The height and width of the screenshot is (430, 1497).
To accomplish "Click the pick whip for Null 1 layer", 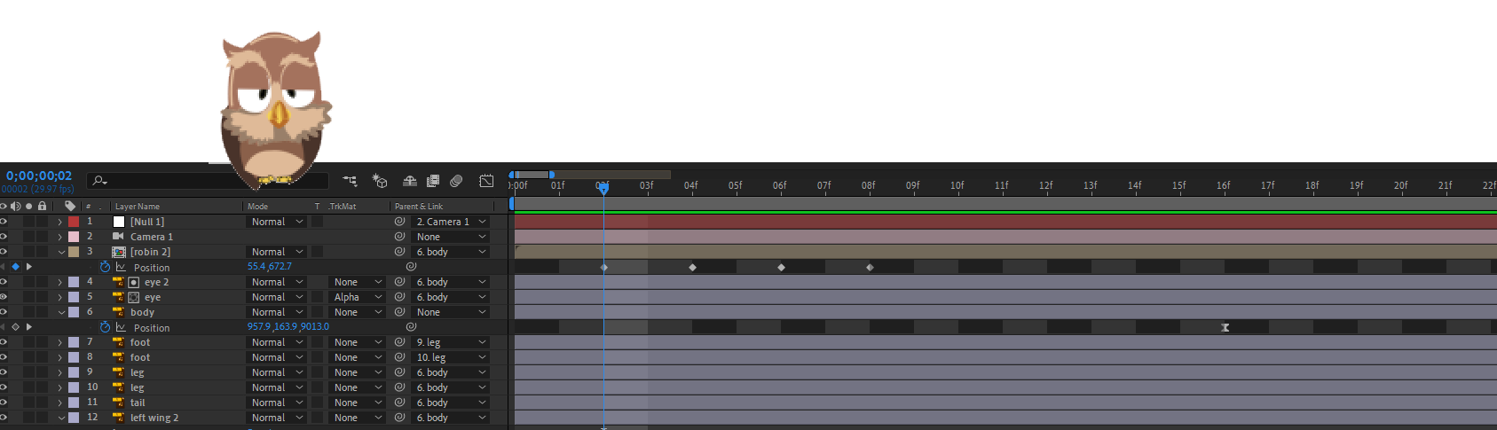I will coord(399,222).
